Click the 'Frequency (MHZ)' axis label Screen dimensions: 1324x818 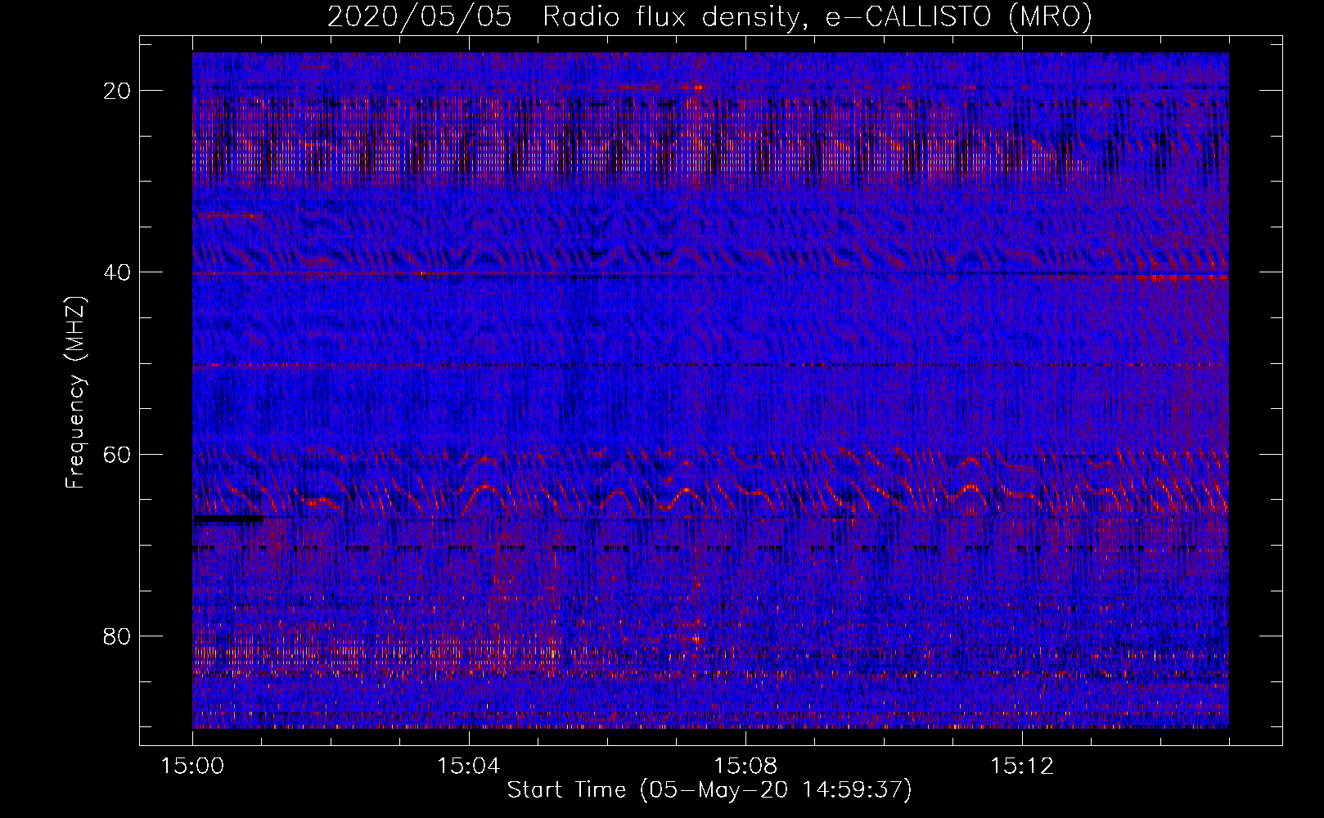point(75,393)
